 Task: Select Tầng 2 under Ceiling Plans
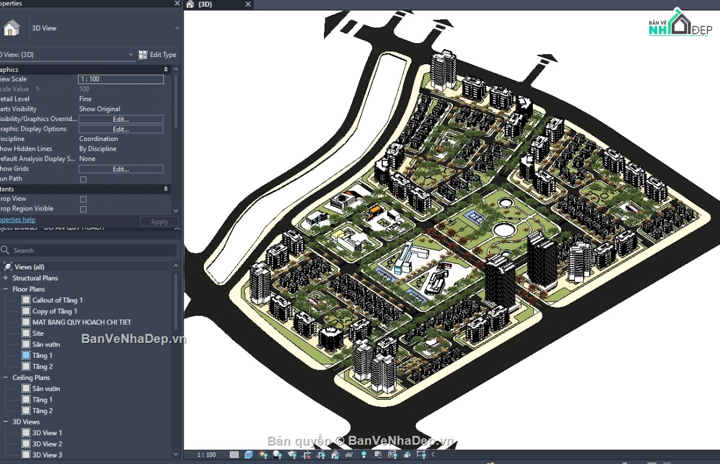pyautogui.click(x=43, y=411)
